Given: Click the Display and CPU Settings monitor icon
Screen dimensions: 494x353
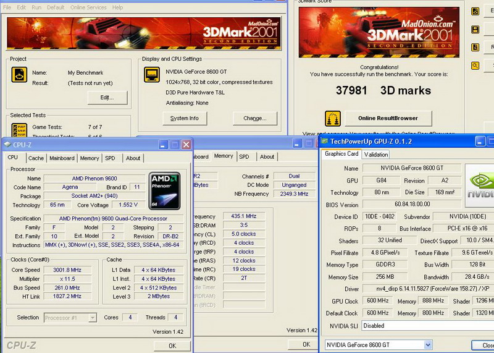Looking at the screenshot, I should (151, 75).
